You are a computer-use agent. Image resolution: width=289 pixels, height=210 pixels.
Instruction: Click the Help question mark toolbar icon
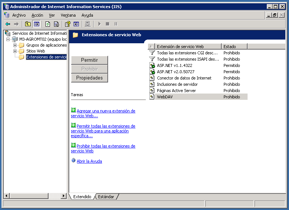(68, 24)
